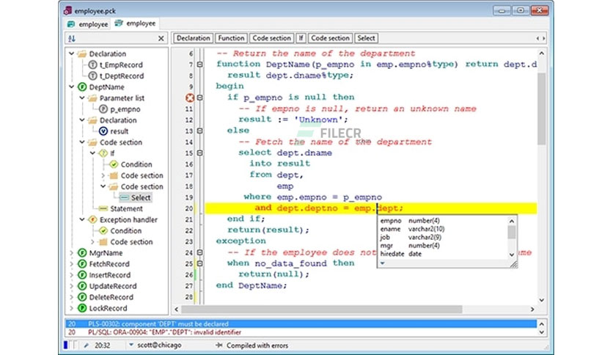Collapse the Parameter list node

(x=82, y=98)
